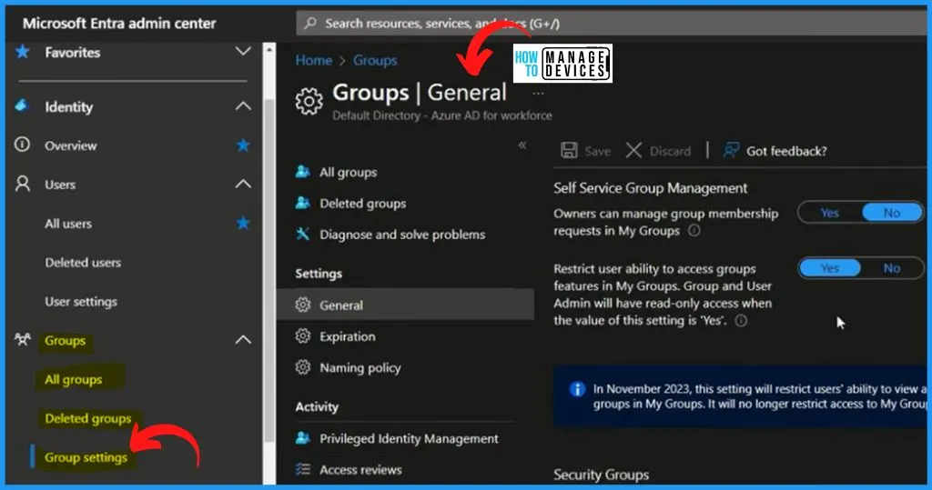Click Security Groups heading

click(x=601, y=475)
